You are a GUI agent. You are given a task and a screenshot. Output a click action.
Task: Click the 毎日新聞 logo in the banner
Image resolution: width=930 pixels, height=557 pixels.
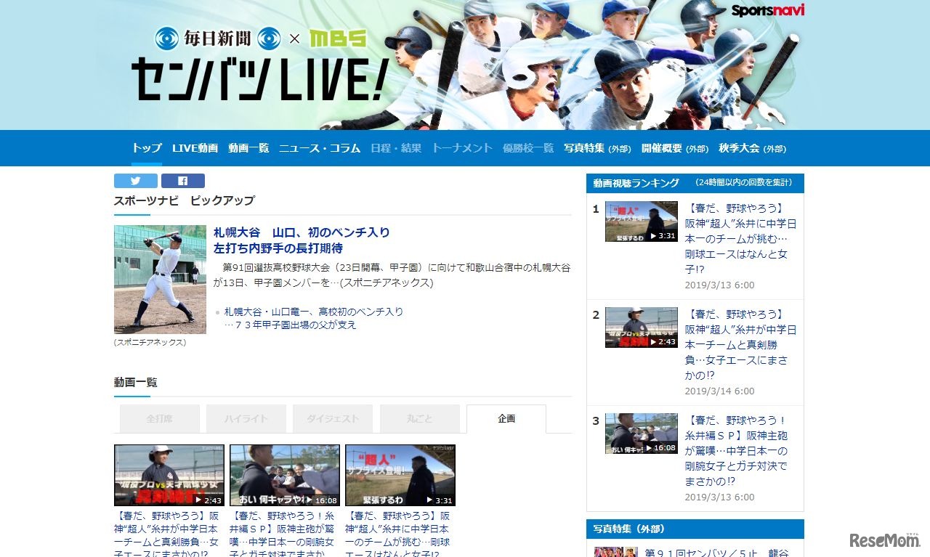[217, 38]
